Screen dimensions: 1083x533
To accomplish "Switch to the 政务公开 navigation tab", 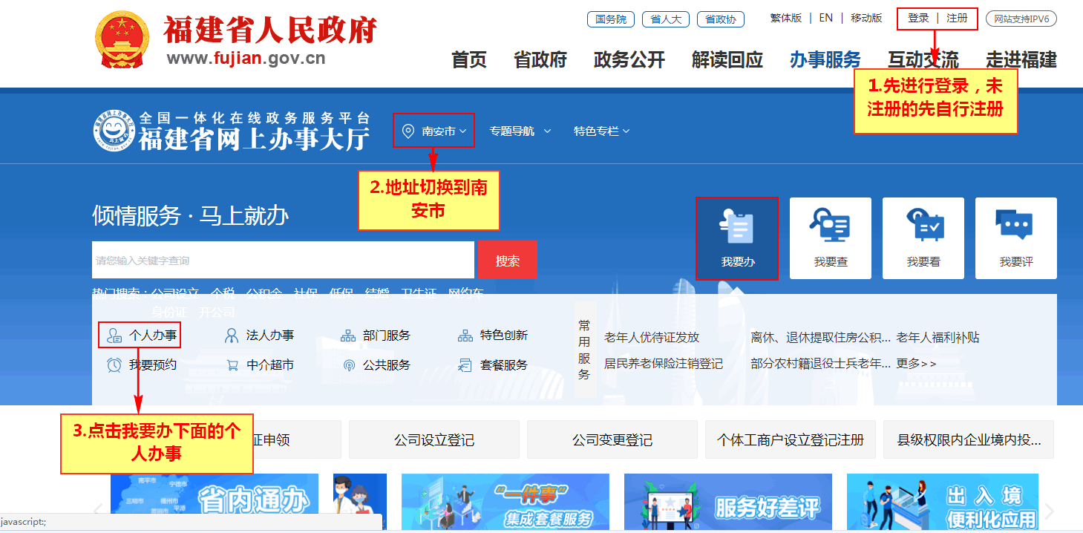I will click(x=629, y=60).
